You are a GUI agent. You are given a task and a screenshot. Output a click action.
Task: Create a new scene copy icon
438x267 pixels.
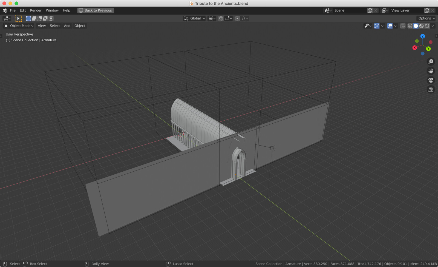370,10
